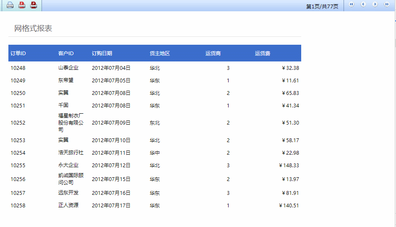Select the 客户ID column header
The height and width of the screenshot is (227, 396).
[66, 54]
